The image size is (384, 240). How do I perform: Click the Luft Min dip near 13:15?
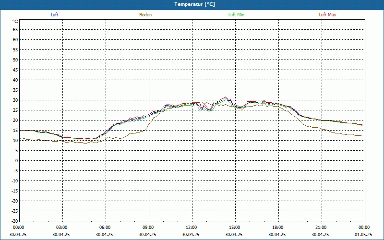209,111
